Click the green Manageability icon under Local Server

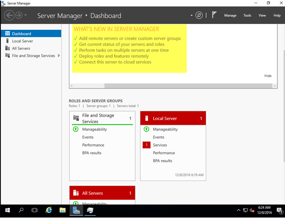point(147,129)
